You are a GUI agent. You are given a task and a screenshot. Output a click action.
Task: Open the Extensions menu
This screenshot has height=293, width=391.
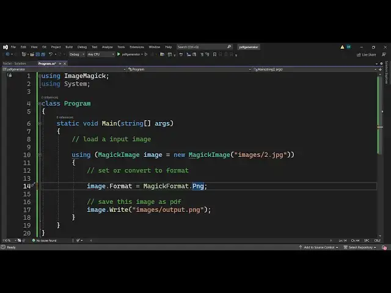pyautogui.click(x=137, y=47)
